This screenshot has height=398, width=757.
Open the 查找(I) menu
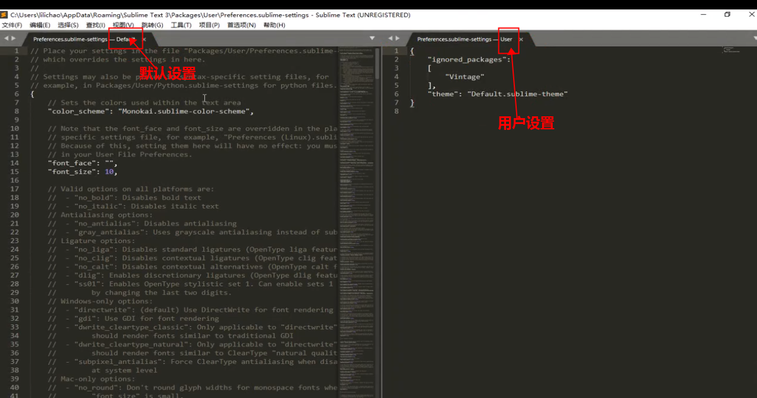[96, 25]
